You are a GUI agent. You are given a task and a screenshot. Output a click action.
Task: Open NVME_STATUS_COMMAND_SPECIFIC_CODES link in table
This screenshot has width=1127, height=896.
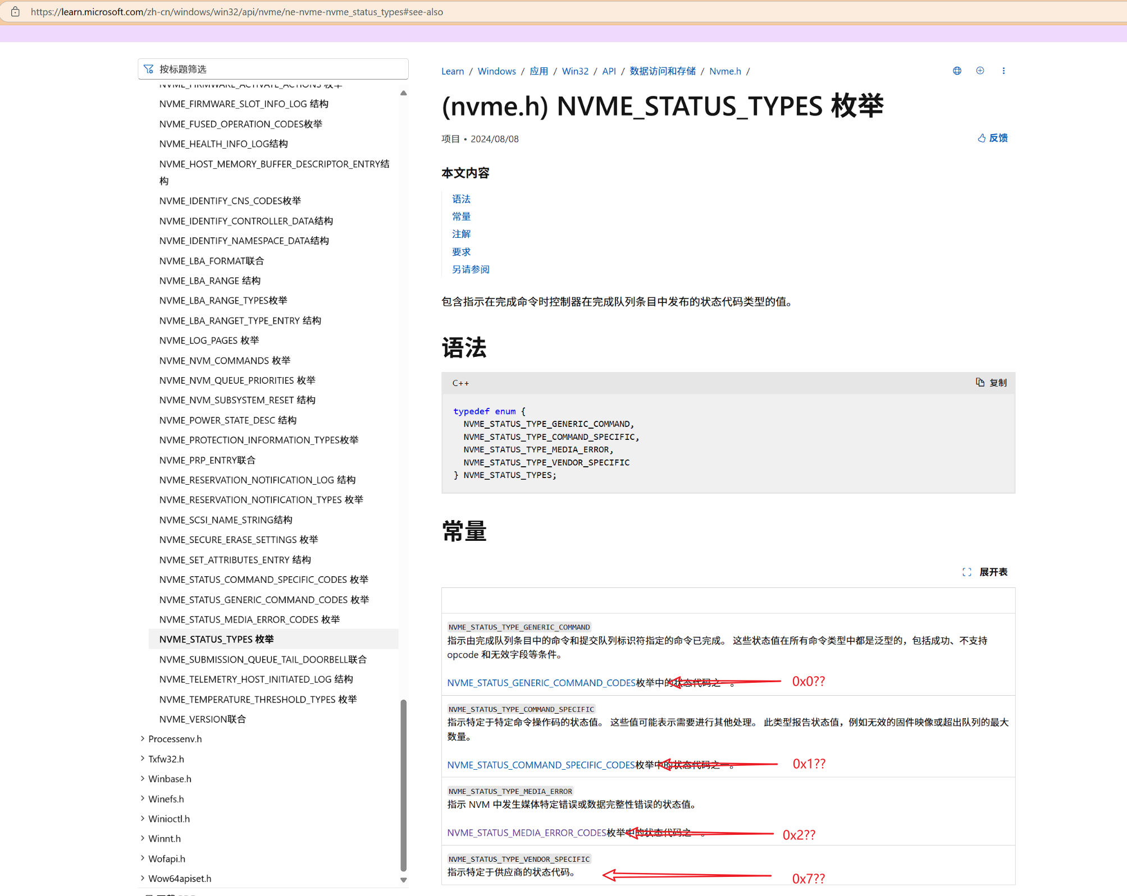541,765
